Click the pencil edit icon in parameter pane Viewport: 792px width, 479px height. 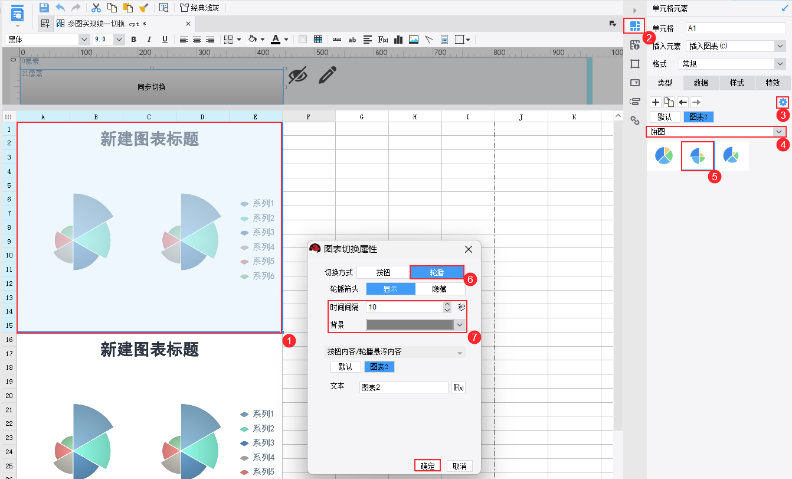click(327, 75)
